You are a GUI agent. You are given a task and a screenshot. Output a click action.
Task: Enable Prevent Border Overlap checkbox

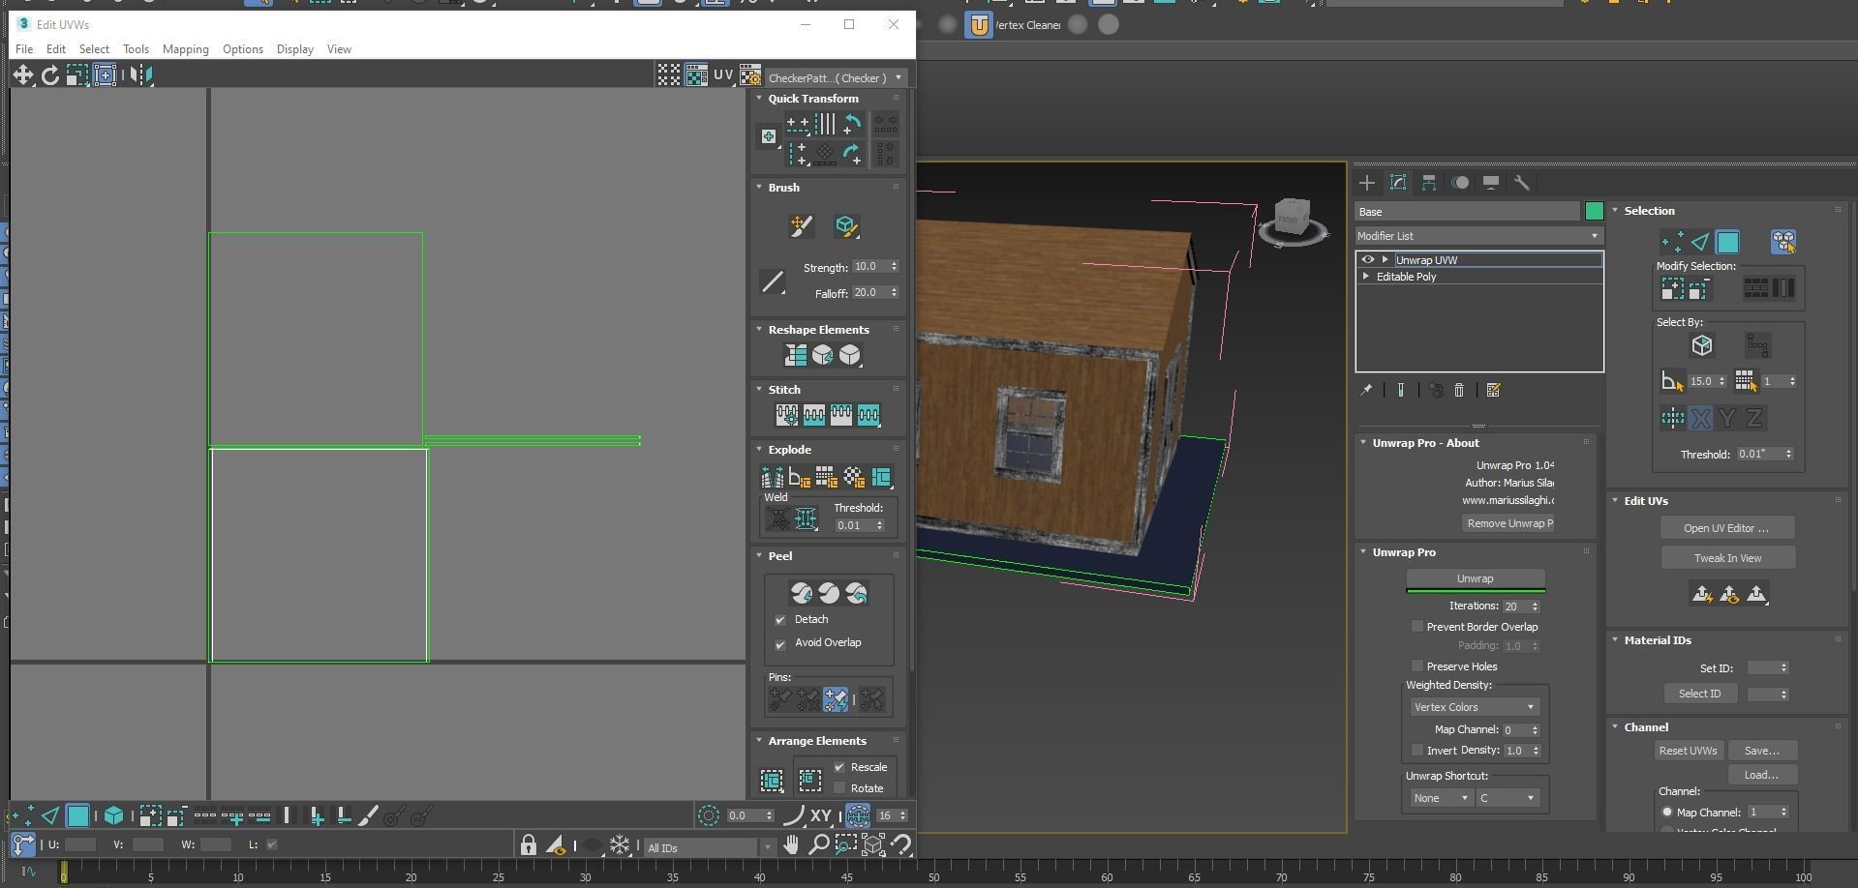1417,627
